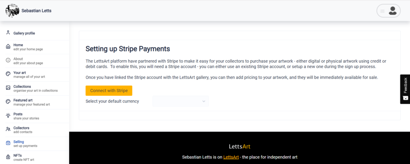Click the Selling shop bag icon
Screen dimensions: 410x164
(x=8, y=143)
